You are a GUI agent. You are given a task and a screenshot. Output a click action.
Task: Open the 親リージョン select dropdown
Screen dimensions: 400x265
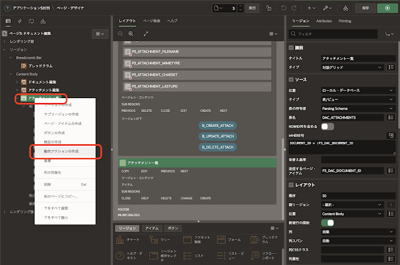[352, 204]
